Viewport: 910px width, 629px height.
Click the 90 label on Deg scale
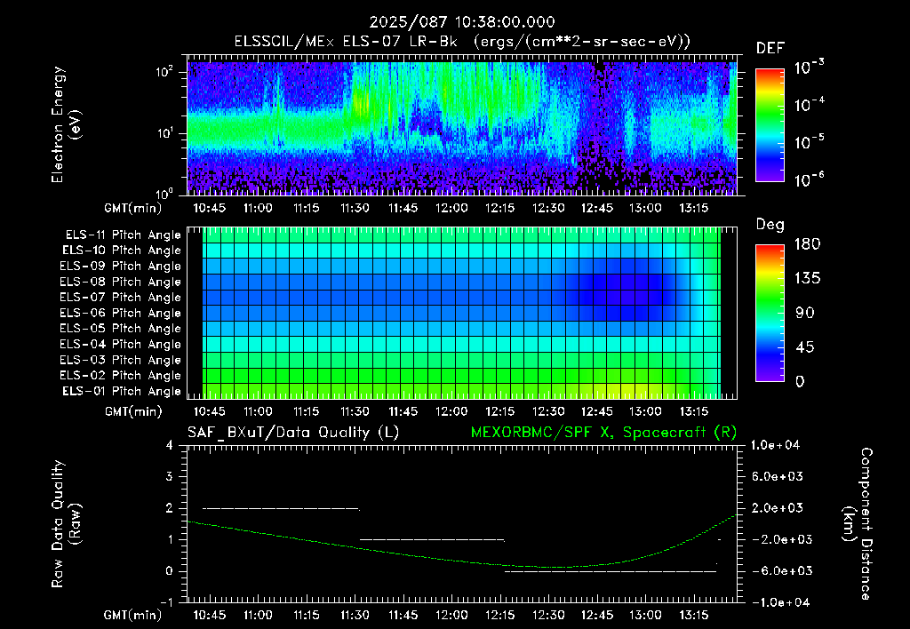pyautogui.click(x=805, y=314)
